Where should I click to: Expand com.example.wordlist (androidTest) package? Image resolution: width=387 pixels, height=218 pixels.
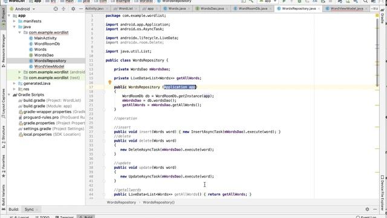20,72
